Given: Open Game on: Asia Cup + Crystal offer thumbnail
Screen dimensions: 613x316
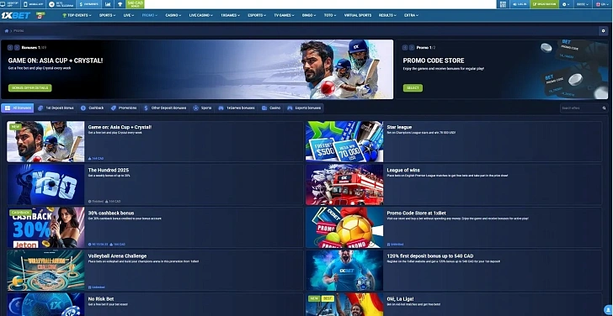Looking at the screenshot, I should click(x=45, y=141).
